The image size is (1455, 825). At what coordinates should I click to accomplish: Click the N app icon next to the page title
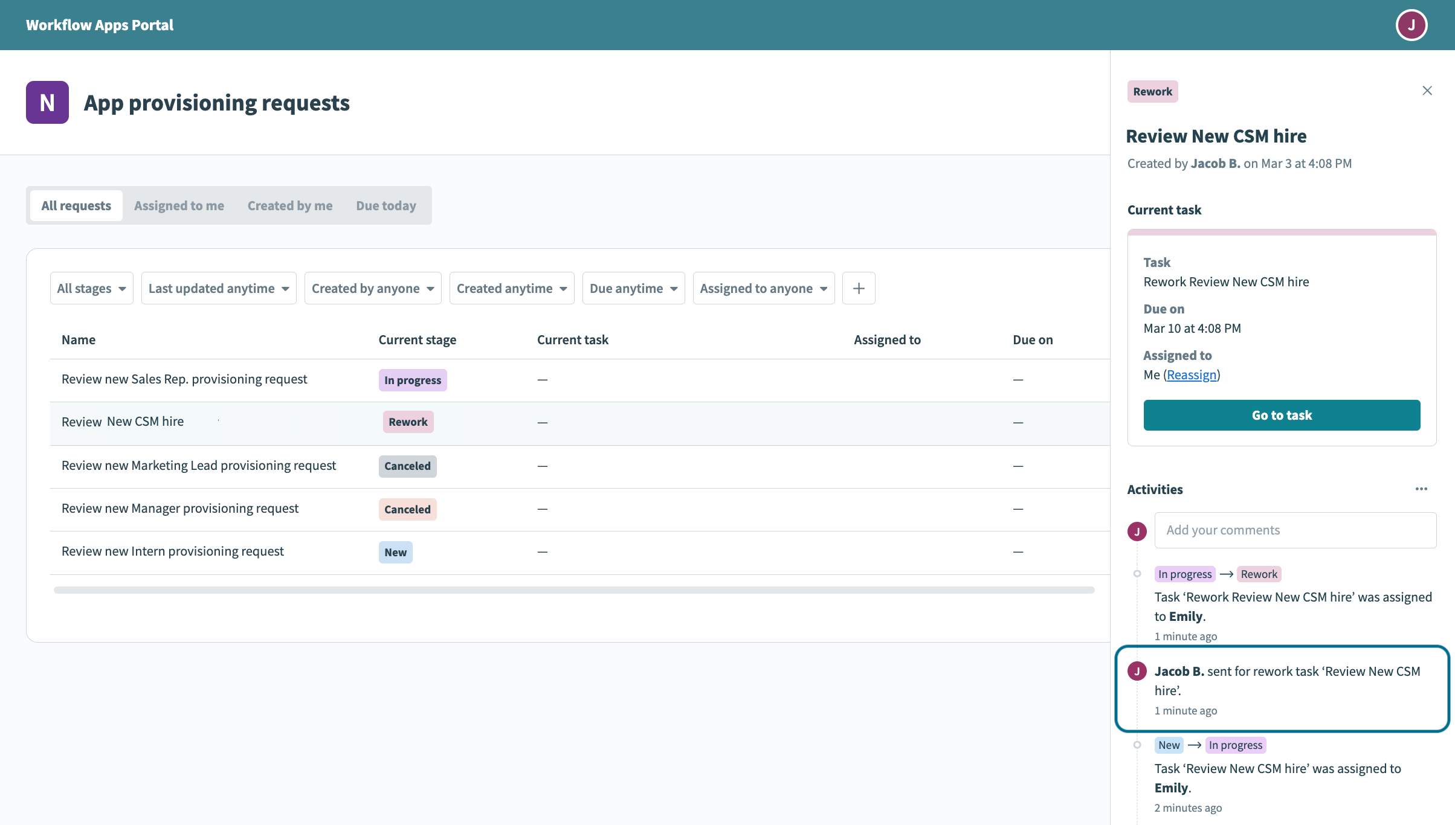47,102
